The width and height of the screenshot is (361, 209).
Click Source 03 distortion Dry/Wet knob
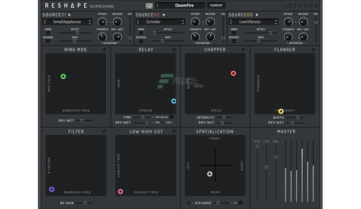(303, 37)
